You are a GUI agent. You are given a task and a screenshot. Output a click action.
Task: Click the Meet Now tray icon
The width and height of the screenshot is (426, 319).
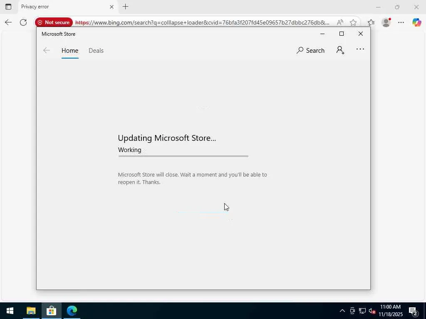coord(352,311)
